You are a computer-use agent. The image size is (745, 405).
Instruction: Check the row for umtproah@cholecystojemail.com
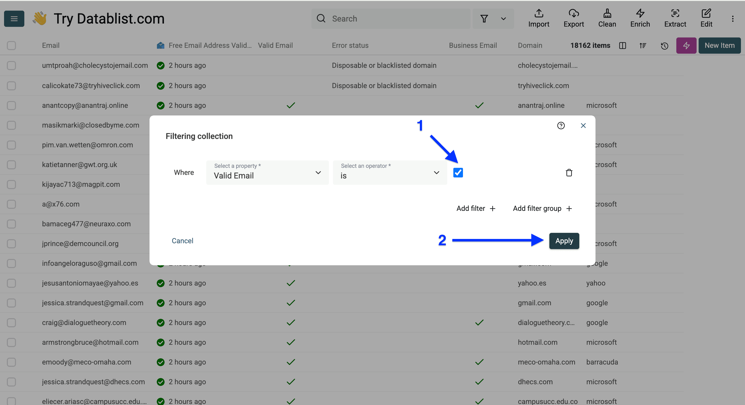pos(11,66)
